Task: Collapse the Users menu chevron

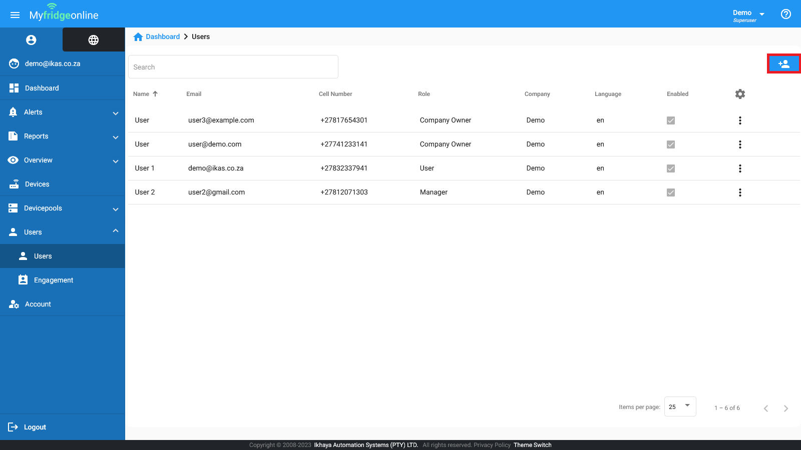Action: pos(116,230)
